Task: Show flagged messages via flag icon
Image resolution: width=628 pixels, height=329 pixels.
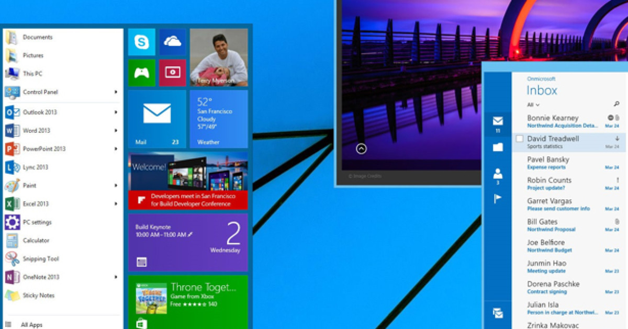Action: tap(498, 199)
